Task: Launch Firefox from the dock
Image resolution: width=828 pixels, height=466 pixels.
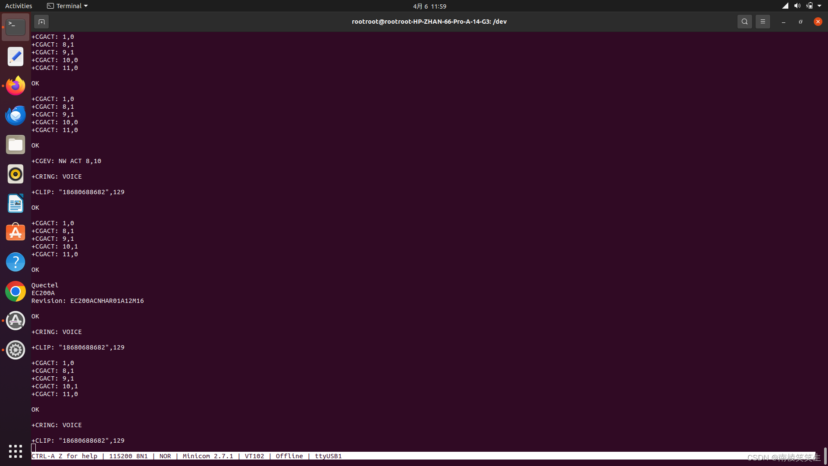Action: point(16,86)
